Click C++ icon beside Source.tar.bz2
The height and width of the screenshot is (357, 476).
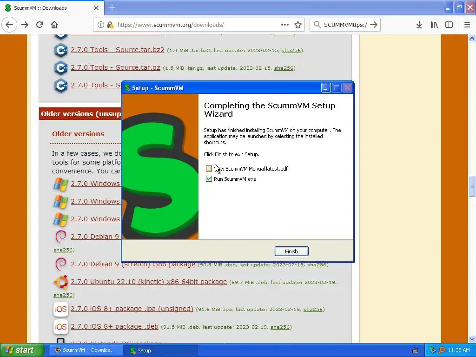pyautogui.click(x=61, y=50)
